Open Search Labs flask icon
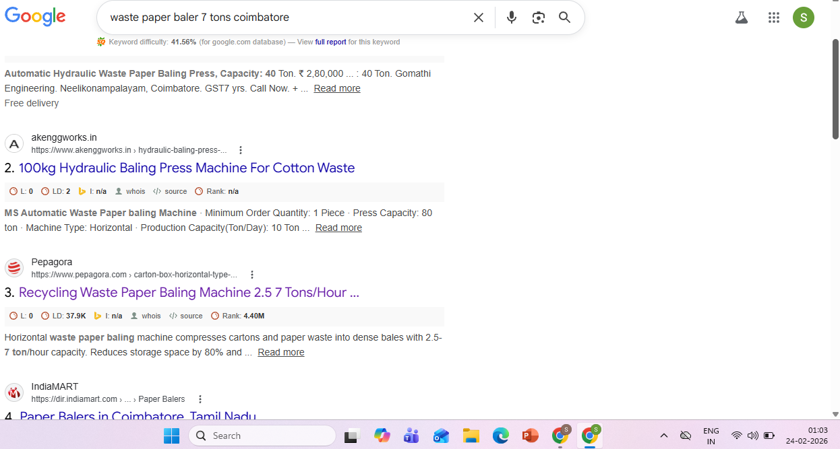 [x=742, y=18]
